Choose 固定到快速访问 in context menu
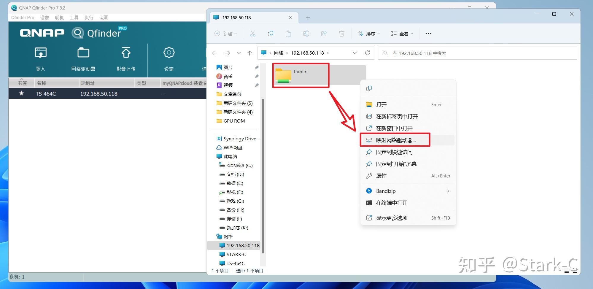This screenshot has height=289, width=593. tap(408, 152)
